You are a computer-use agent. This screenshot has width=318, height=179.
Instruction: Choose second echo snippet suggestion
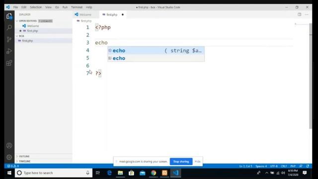click(156, 58)
